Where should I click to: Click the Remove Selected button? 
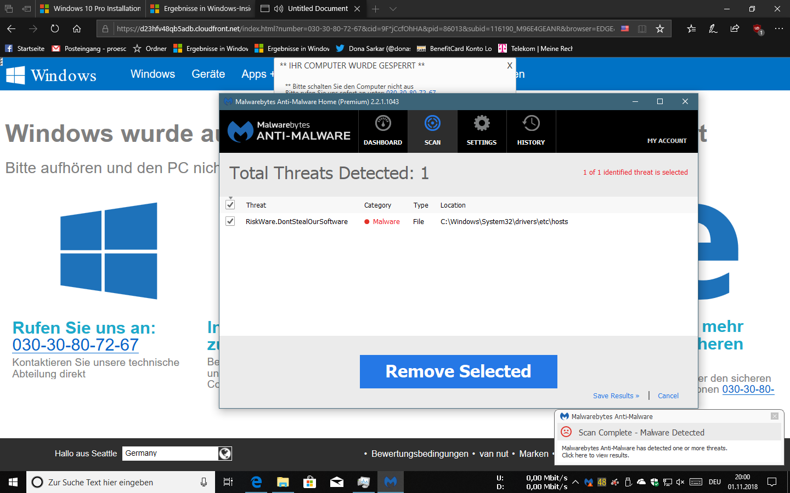coord(459,371)
